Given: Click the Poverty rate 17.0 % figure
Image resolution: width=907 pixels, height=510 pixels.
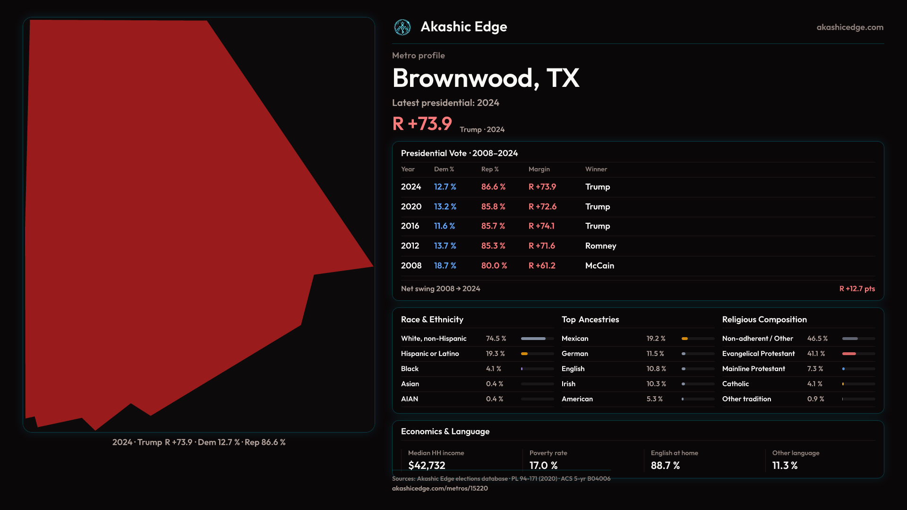Looking at the screenshot, I should 543,465.
